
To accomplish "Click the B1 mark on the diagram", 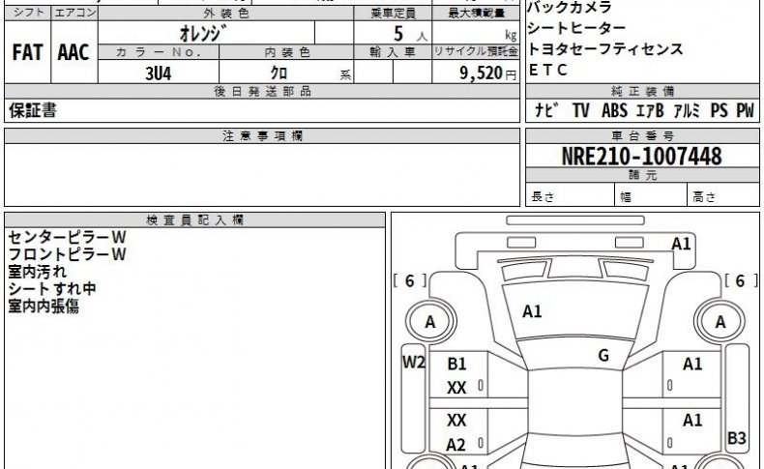I will click(x=456, y=364).
